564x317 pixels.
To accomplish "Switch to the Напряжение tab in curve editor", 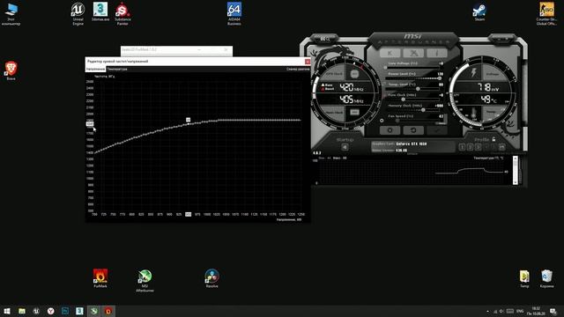I will pyautogui.click(x=95, y=69).
